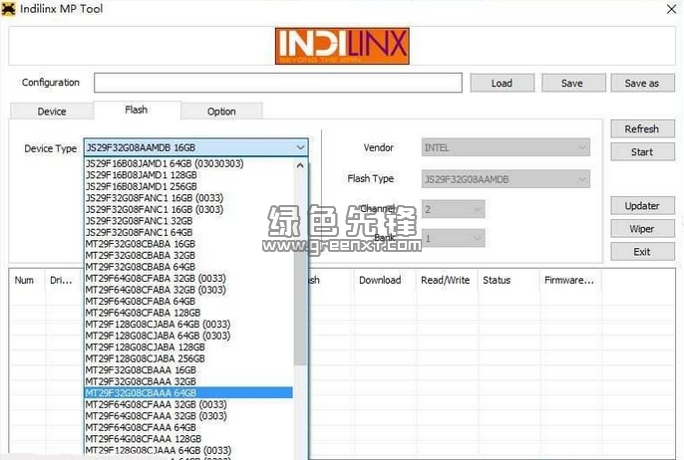Open the Bank dropdown

(x=454, y=238)
